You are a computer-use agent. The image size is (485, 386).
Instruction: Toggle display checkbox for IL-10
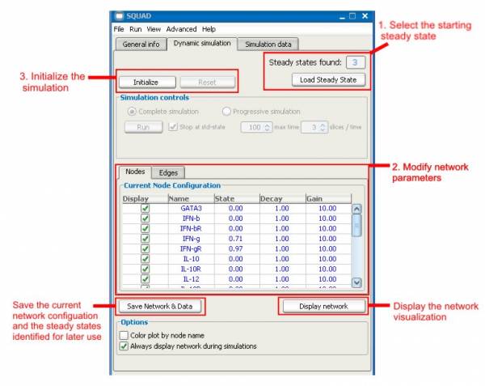coord(145,259)
